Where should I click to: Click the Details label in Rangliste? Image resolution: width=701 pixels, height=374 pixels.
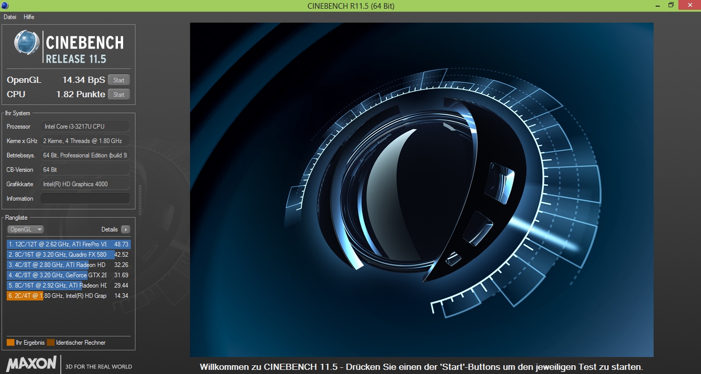pyautogui.click(x=109, y=229)
